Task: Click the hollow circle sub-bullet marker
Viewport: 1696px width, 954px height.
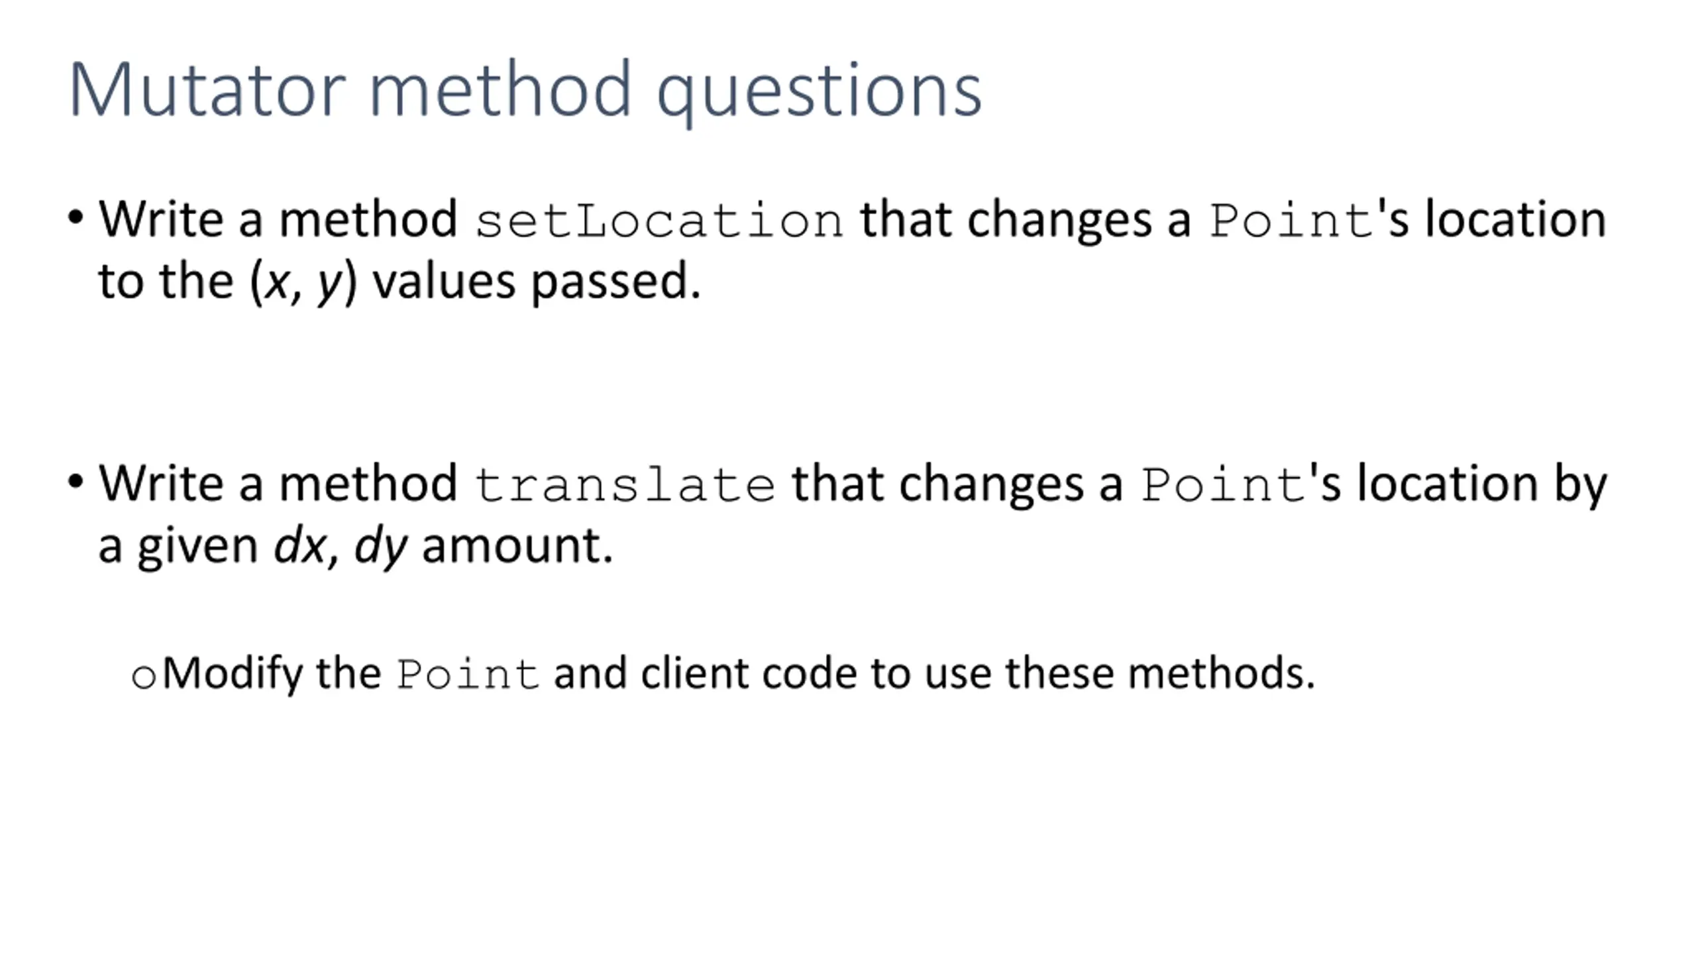Action: 144,677
